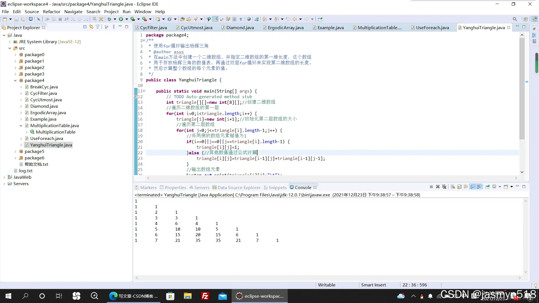
Task: Open the Back history dropdown arrow
Action: pyautogui.click(x=300, y=19)
